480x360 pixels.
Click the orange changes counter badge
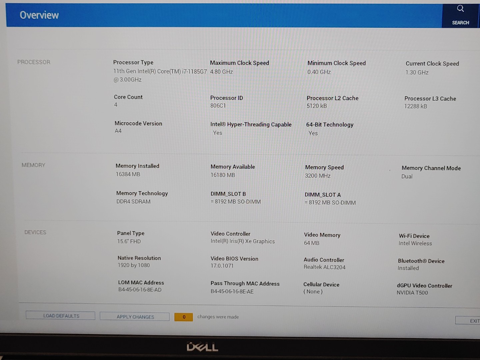[x=183, y=317]
